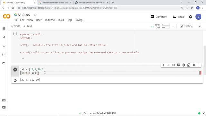Go back to previous page
Image resolution: width=206 pixels, height=116 pixels.
click(3, 8)
